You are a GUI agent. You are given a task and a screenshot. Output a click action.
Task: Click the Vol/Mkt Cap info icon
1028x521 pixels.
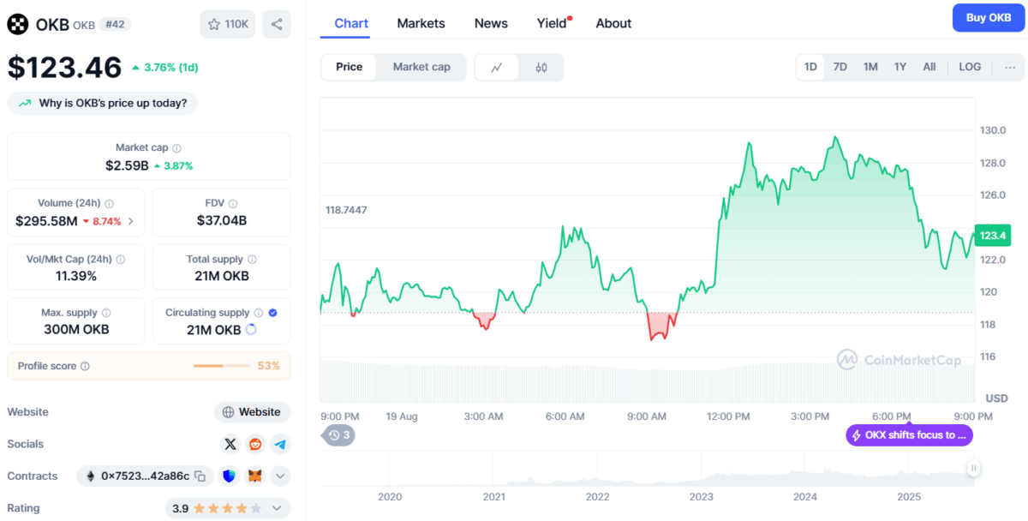(x=121, y=260)
